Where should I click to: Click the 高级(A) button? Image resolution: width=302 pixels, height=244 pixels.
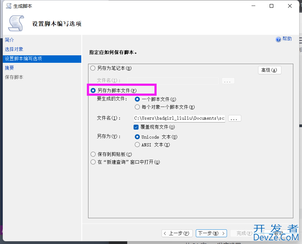(269, 70)
